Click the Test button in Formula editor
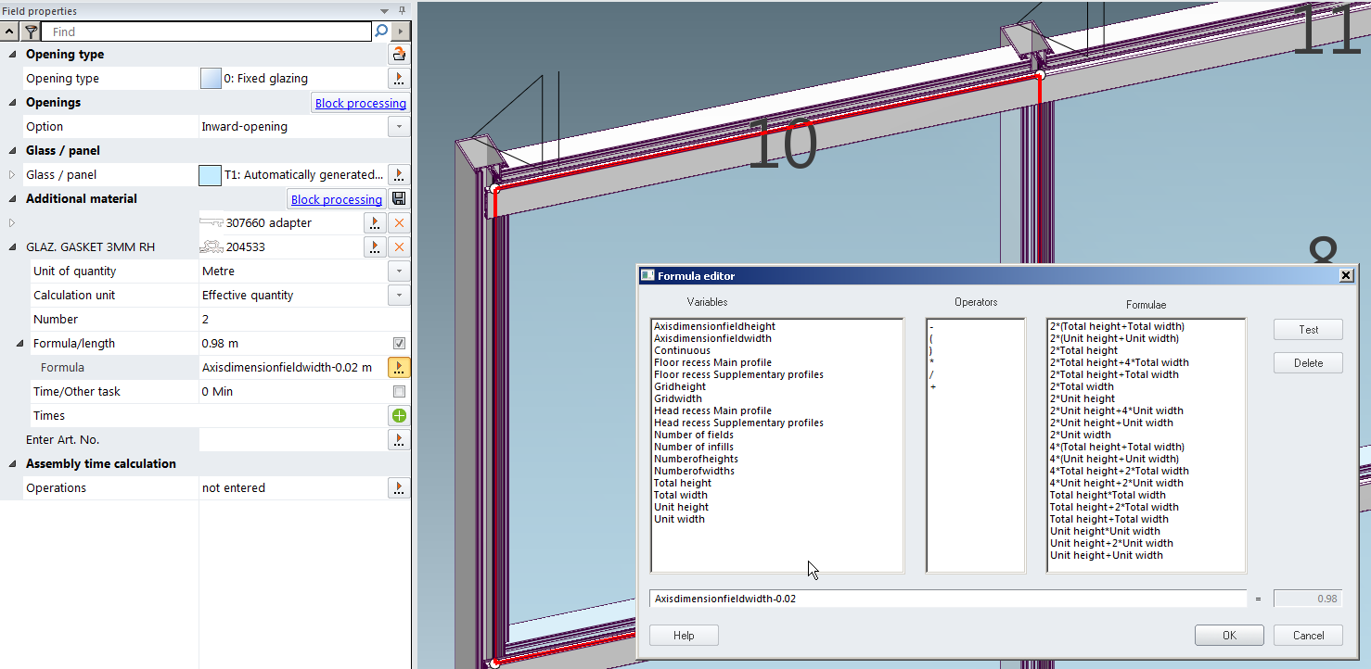The image size is (1371, 669). pos(1308,330)
